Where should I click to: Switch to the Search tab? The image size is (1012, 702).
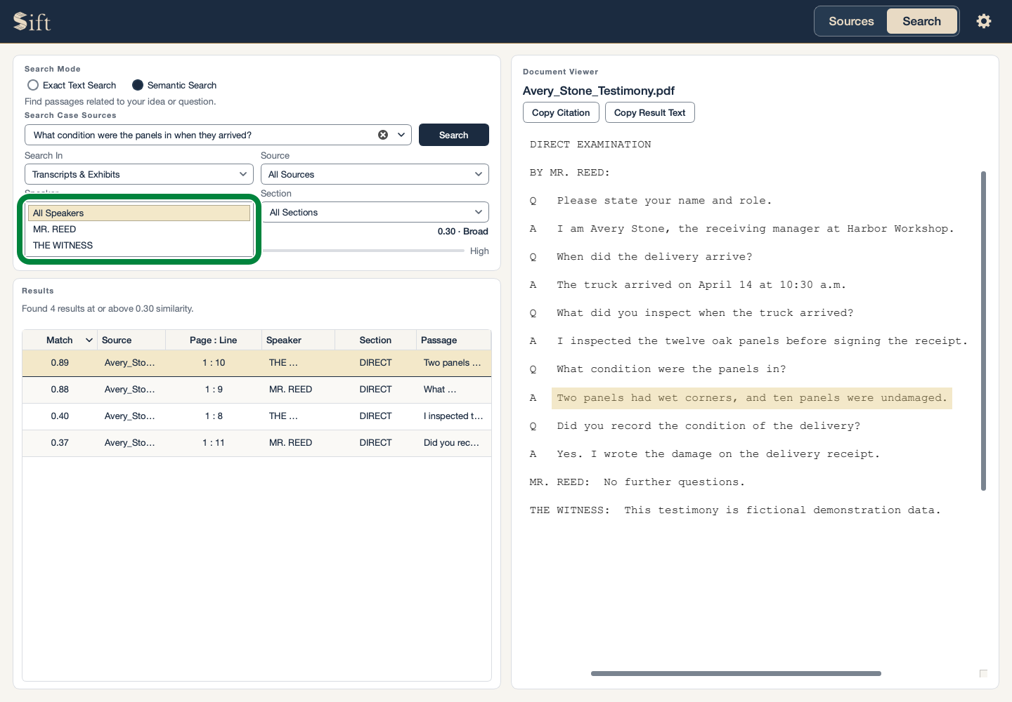coord(921,21)
